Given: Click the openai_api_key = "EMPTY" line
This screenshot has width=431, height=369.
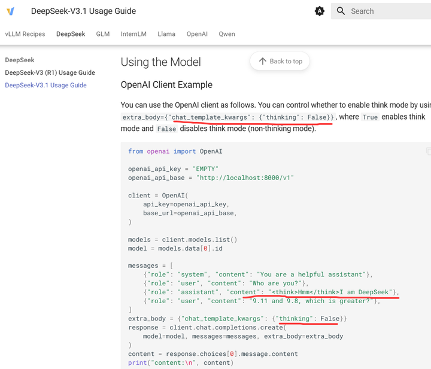Looking at the screenshot, I should point(173,169).
